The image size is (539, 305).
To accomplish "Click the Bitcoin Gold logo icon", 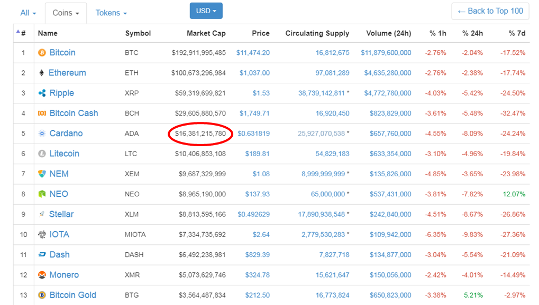I will click(x=42, y=295).
